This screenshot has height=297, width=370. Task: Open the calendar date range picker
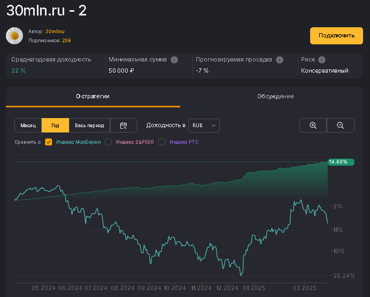(124, 126)
